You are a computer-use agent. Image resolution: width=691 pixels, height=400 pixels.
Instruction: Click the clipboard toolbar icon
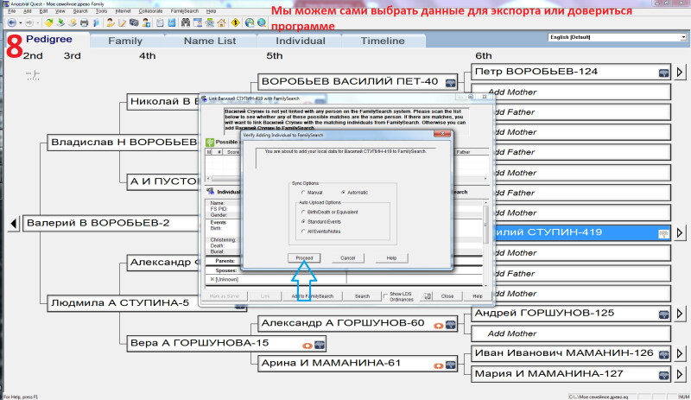[x=160, y=22]
